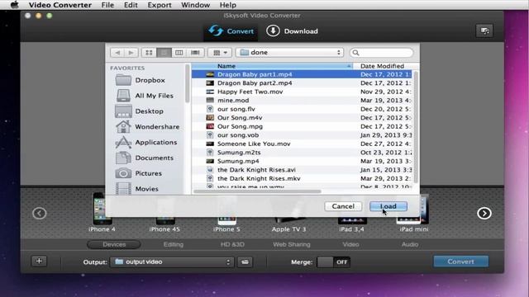Show next device presets with right arrow
Viewport: 529px width, 297px height.
484,213
